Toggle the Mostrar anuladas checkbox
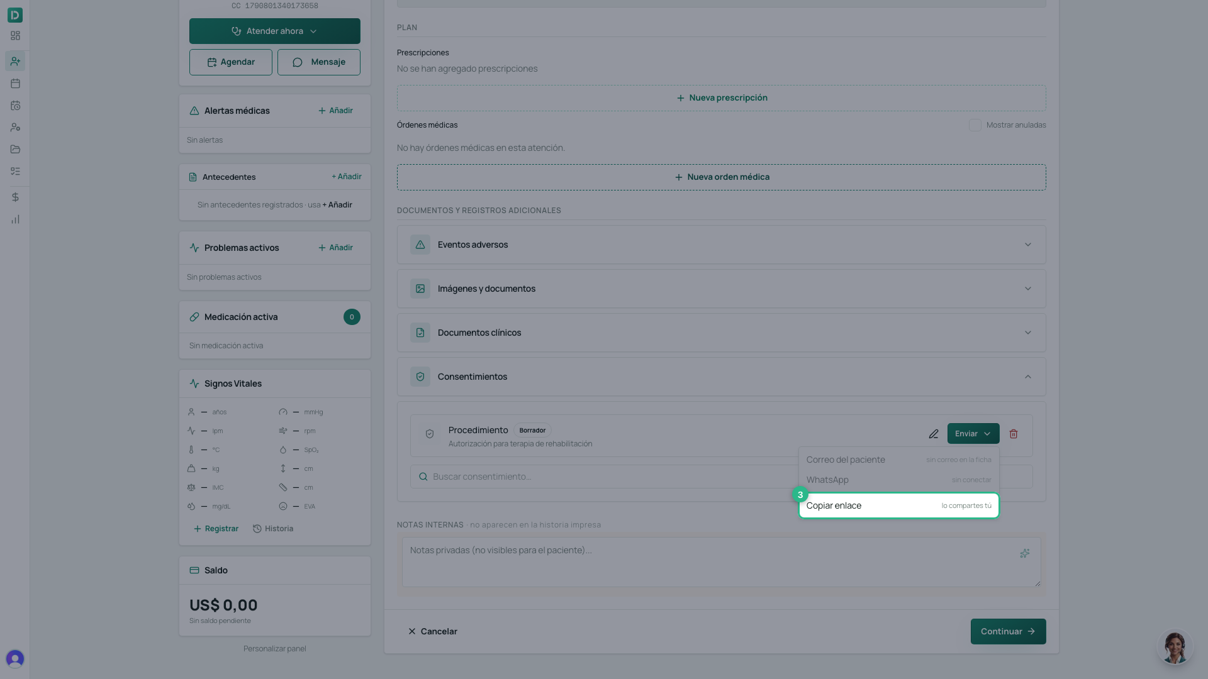 coord(975,125)
